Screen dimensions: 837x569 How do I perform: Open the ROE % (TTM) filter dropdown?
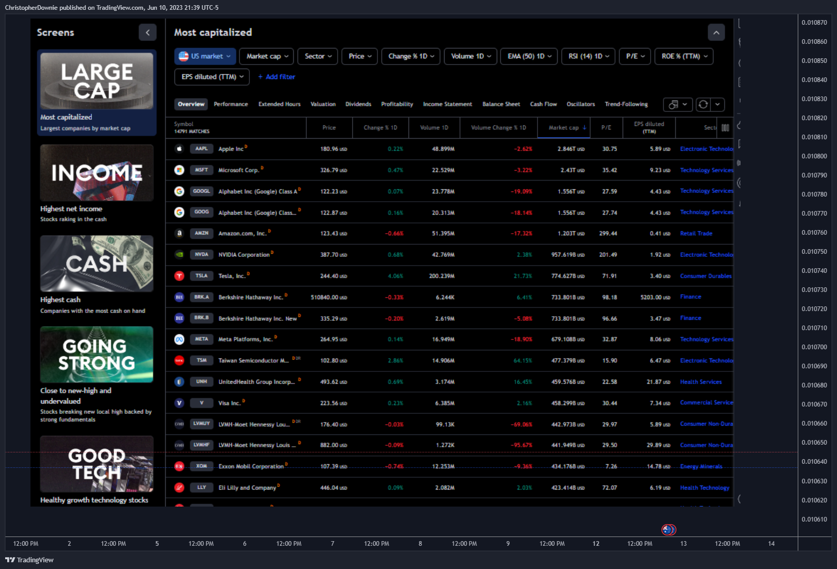[684, 56]
